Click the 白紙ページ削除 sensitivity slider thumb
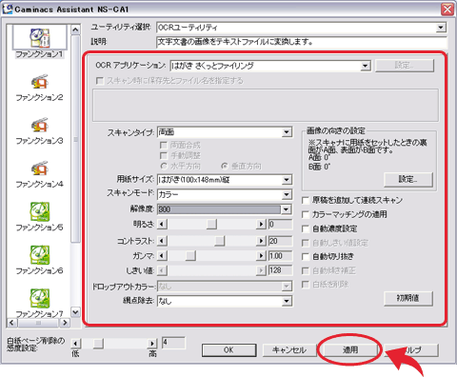The width and height of the screenshot is (457, 377). 98,344
